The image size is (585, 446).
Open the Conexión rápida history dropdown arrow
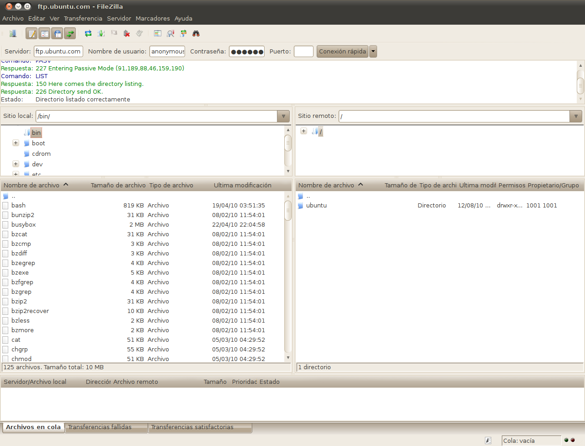pos(373,52)
